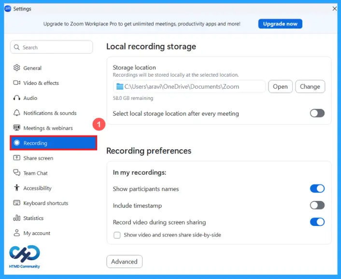This screenshot has width=341, height=279.
Task: Click the 'Recording preferences' heading
Action: [149, 151]
